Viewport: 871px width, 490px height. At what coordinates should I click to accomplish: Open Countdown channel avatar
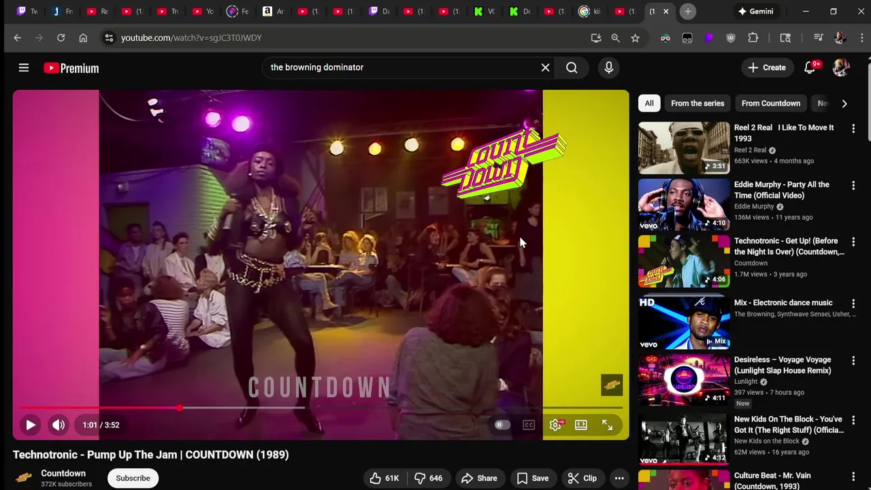(x=24, y=478)
